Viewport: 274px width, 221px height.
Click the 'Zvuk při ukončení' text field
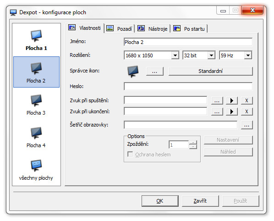165,111
